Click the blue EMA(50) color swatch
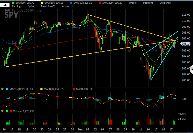Viewport: 193px width, 133px height. click(x=71, y=3)
